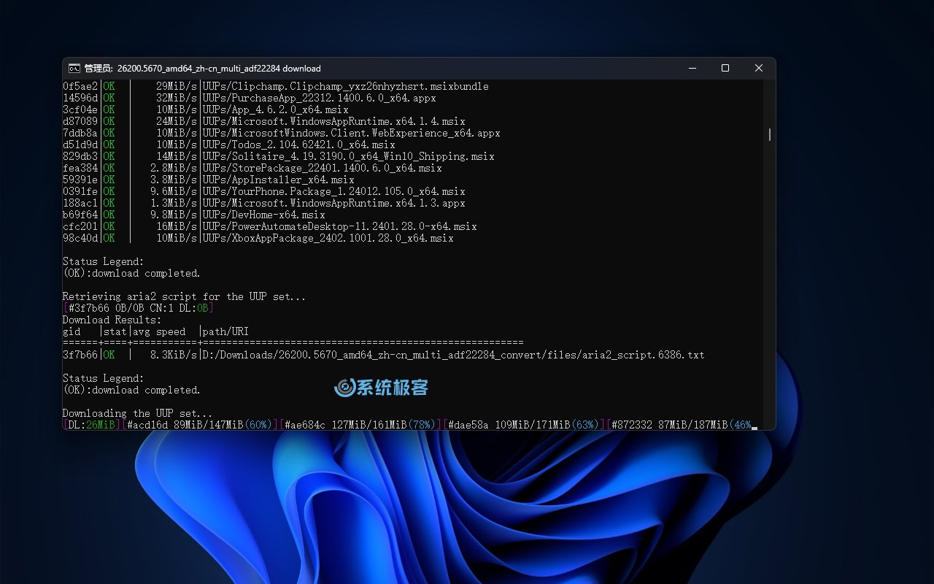
Task: Click the speed "32MiB/s"
Action: pyautogui.click(x=177, y=98)
